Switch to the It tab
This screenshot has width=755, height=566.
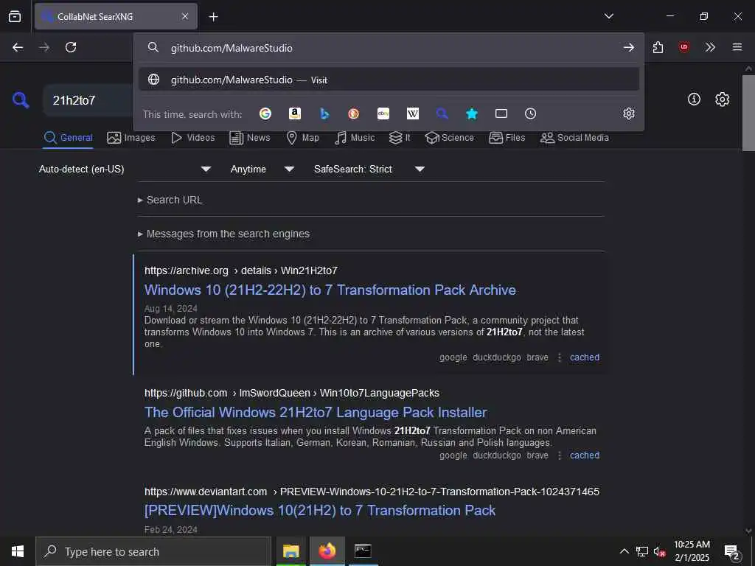point(400,138)
